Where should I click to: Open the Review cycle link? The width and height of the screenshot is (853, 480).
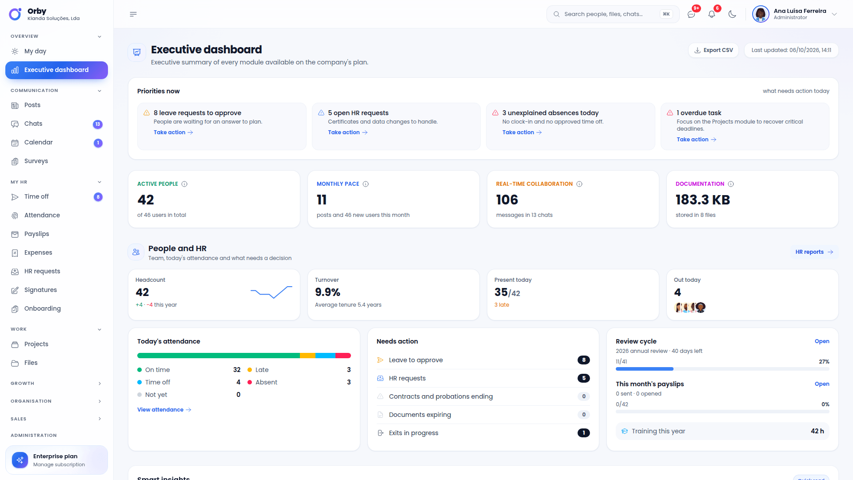822,341
